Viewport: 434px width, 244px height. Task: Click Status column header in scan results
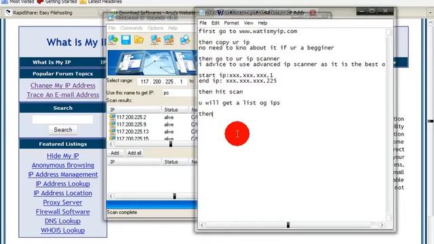pos(175,110)
